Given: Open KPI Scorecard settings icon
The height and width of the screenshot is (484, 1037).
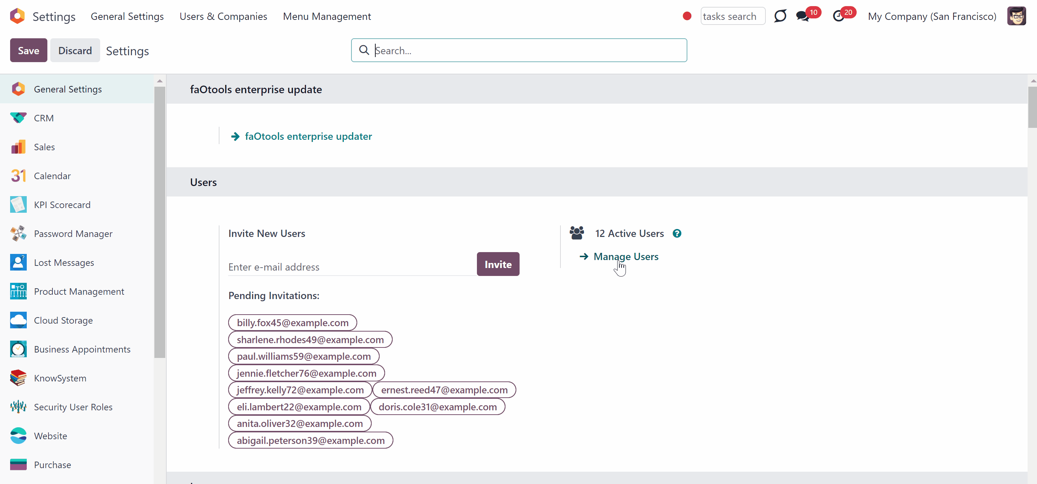Looking at the screenshot, I should click(x=18, y=204).
